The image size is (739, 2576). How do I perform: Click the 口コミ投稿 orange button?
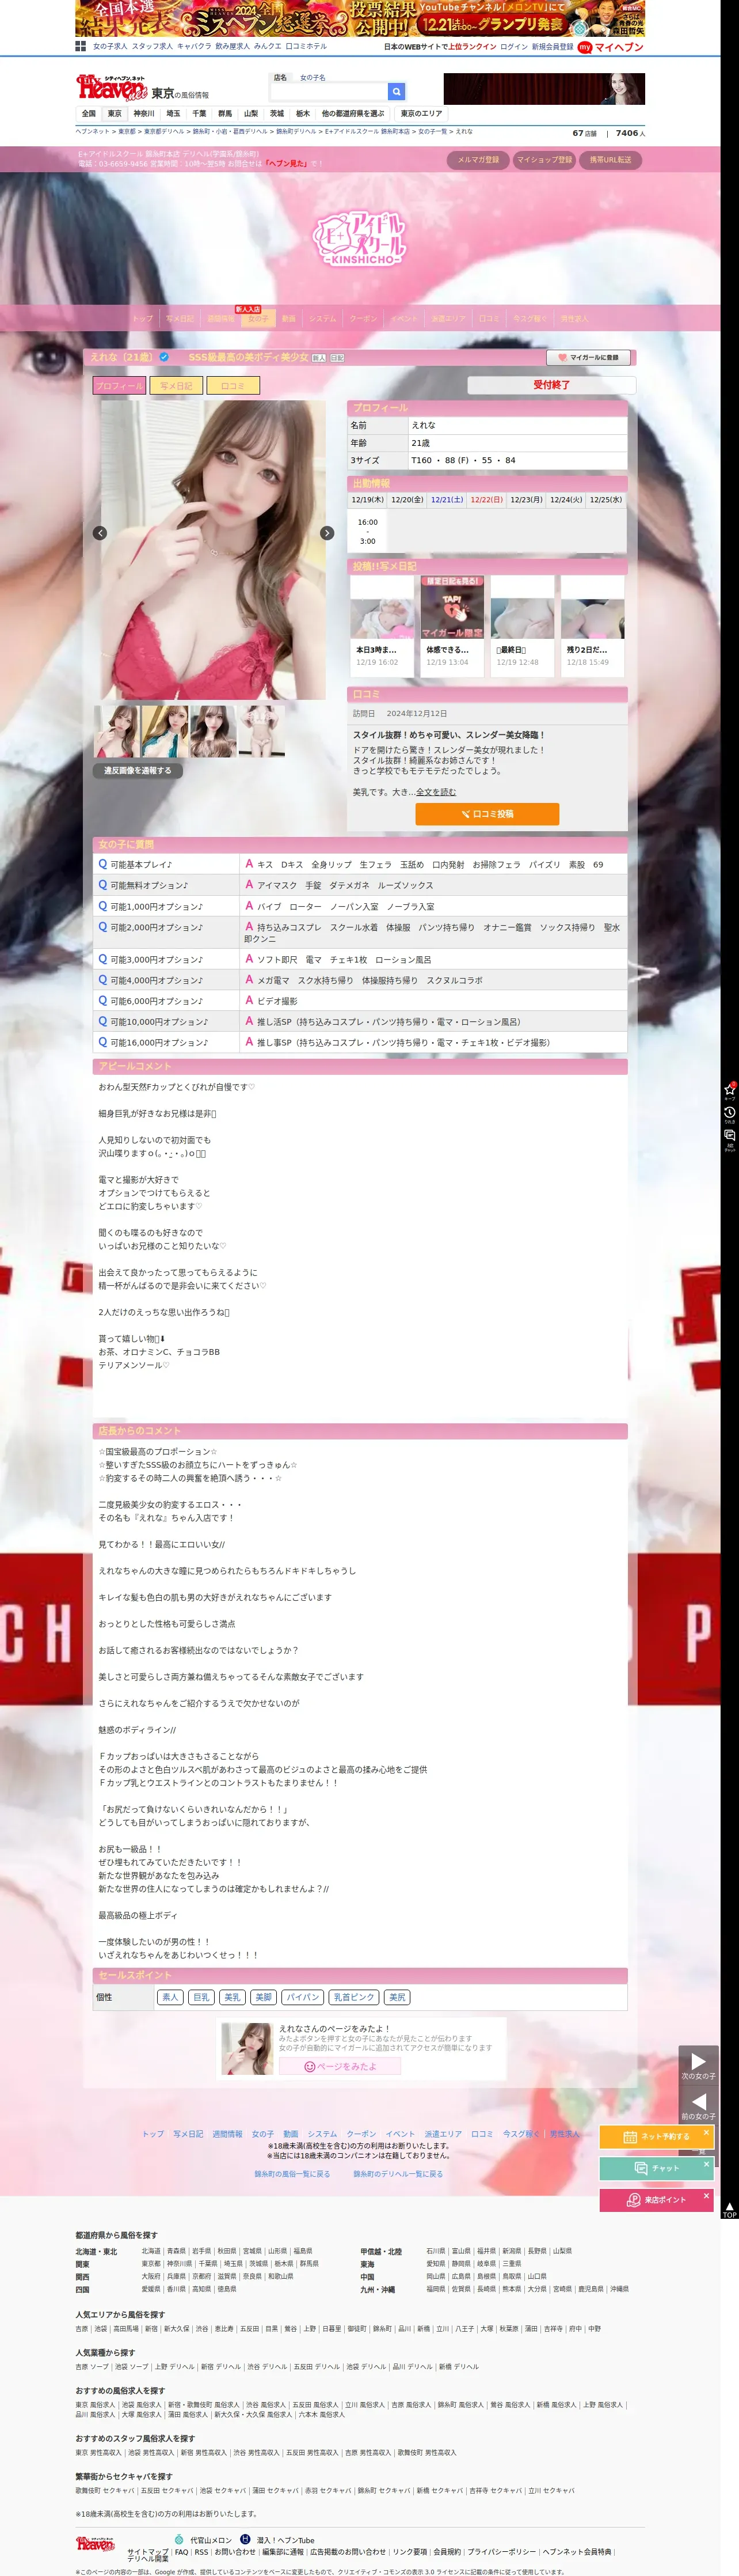pyautogui.click(x=487, y=814)
